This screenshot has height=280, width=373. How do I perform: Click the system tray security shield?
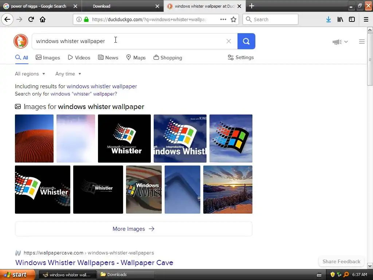tap(333, 275)
